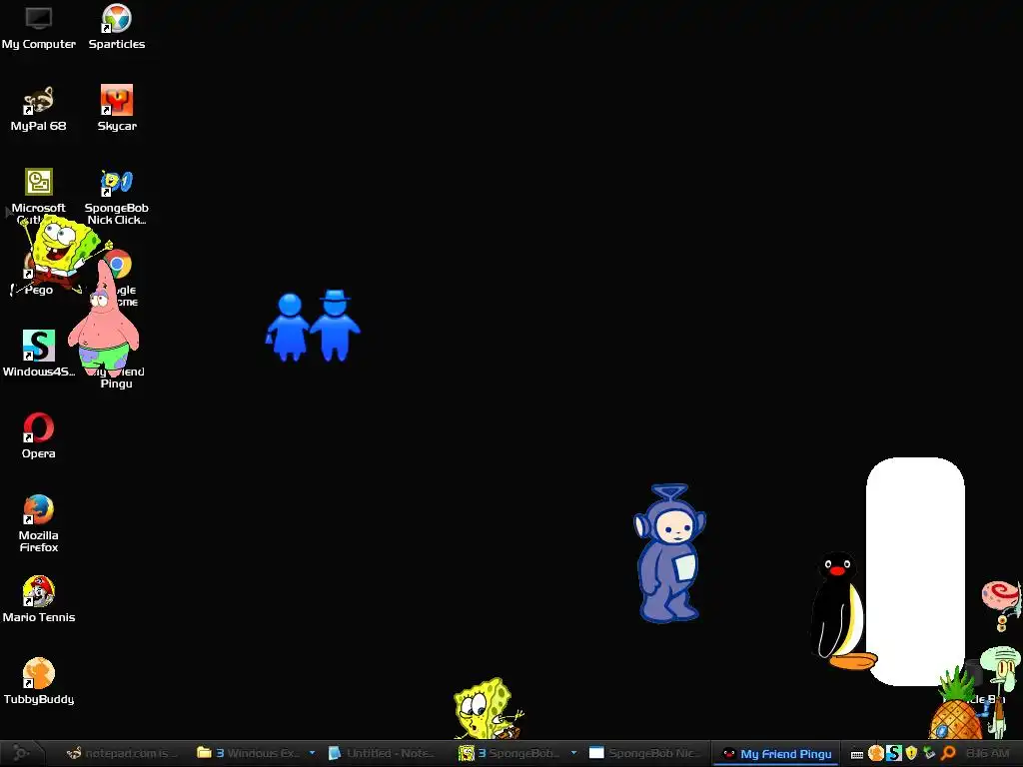Launch the Skycar desktop shortcut
Image resolution: width=1023 pixels, height=767 pixels.
[117, 109]
